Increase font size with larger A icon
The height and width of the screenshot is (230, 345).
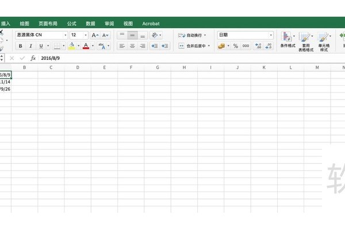pyautogui.click(x=95, y=35)
